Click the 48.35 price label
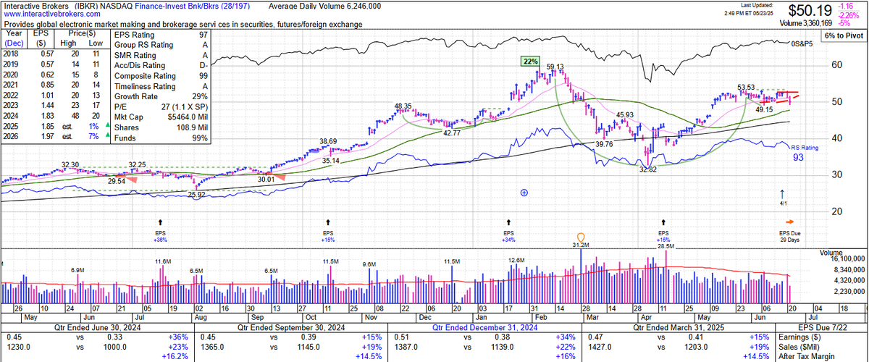The height and width of the screenshot is (362, 869). (x=403, y=106)
